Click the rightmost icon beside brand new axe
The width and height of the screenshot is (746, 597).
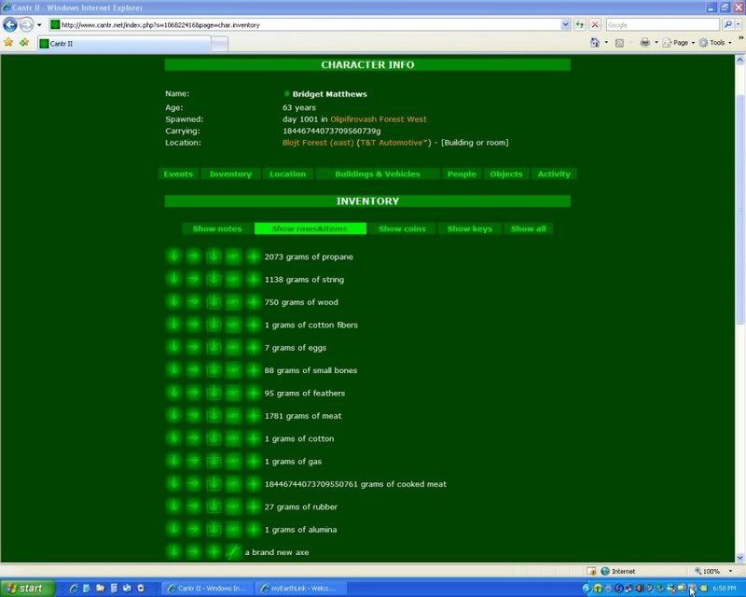coord(233,552)
